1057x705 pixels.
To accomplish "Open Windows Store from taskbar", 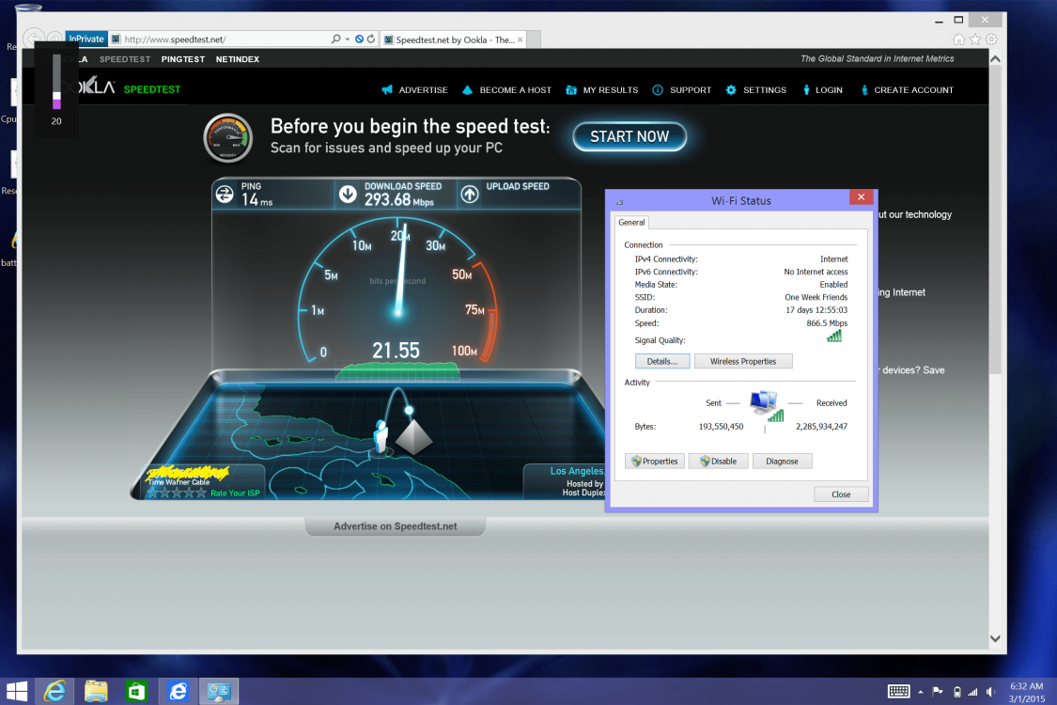I will 137,692.
